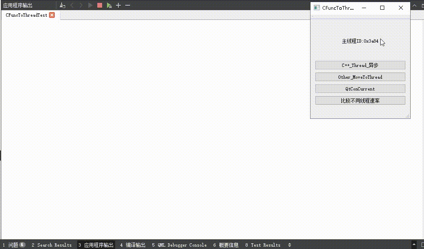Click the QtConCurrent button
This screenshot has width=424, height=249.
(x=360, y=89)
